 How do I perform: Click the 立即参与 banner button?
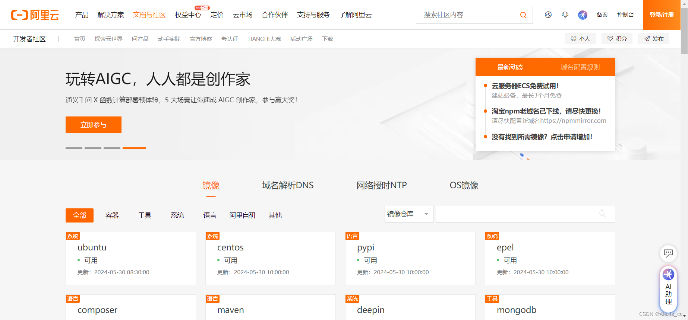[94, 125]
